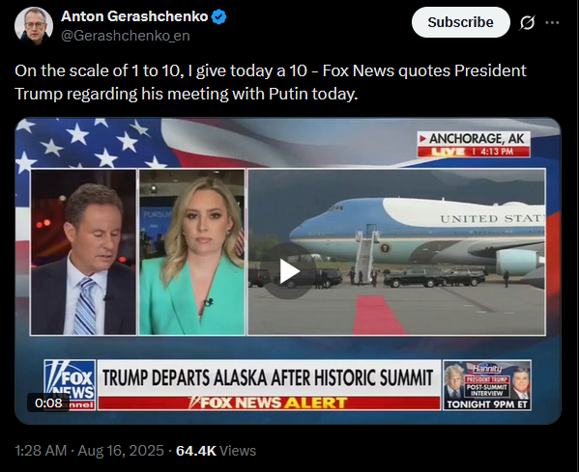Click the Aug 16, 2025 date
Viewport: 579px width, 472px height.
[x=121, y=451]
